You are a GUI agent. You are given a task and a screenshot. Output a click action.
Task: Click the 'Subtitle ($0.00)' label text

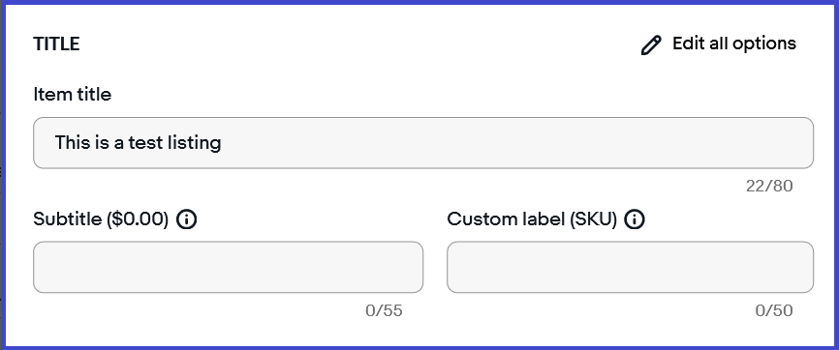click(x=101, y=219)
